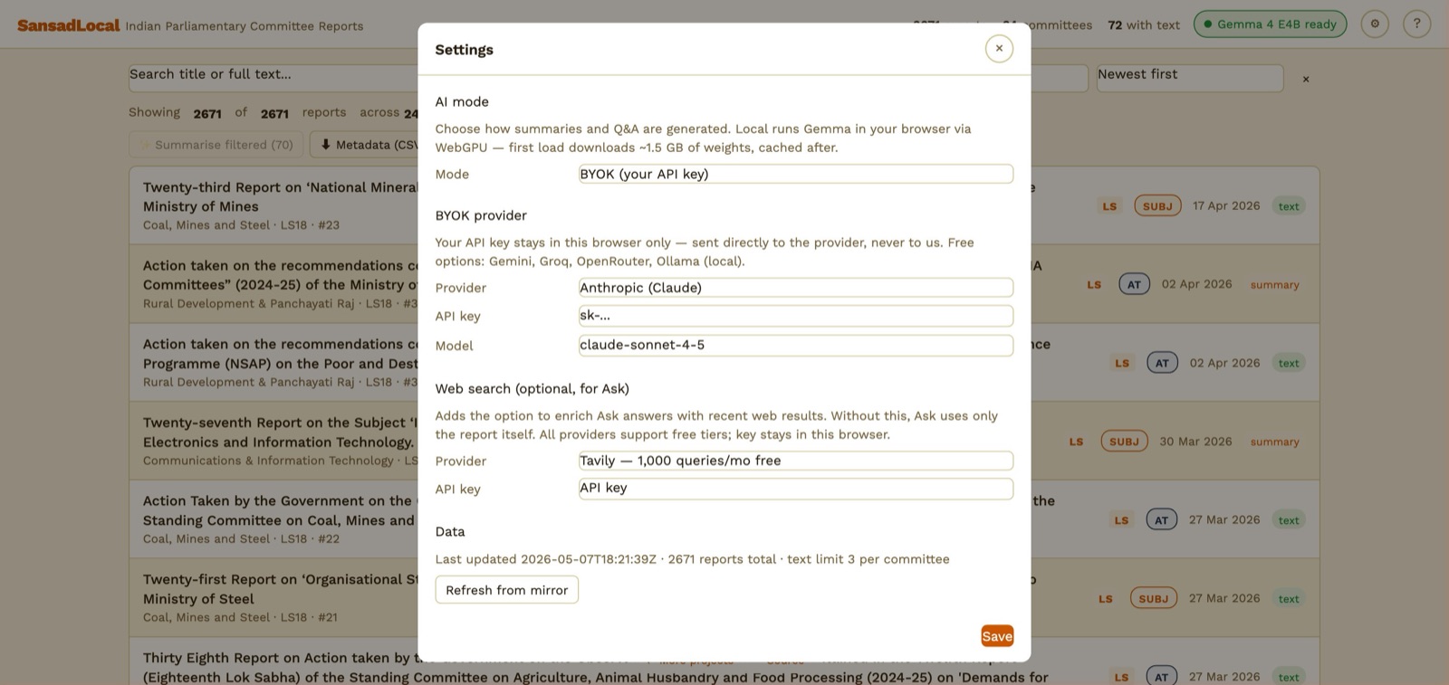
Task: Click the summary tag on the 02 Apr 2026 row
Action: pyautogui.click(x=1274, y=285)
